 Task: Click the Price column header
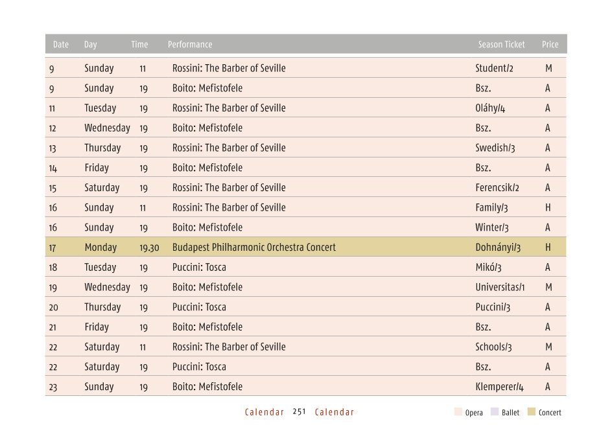[x=550, y=45]
